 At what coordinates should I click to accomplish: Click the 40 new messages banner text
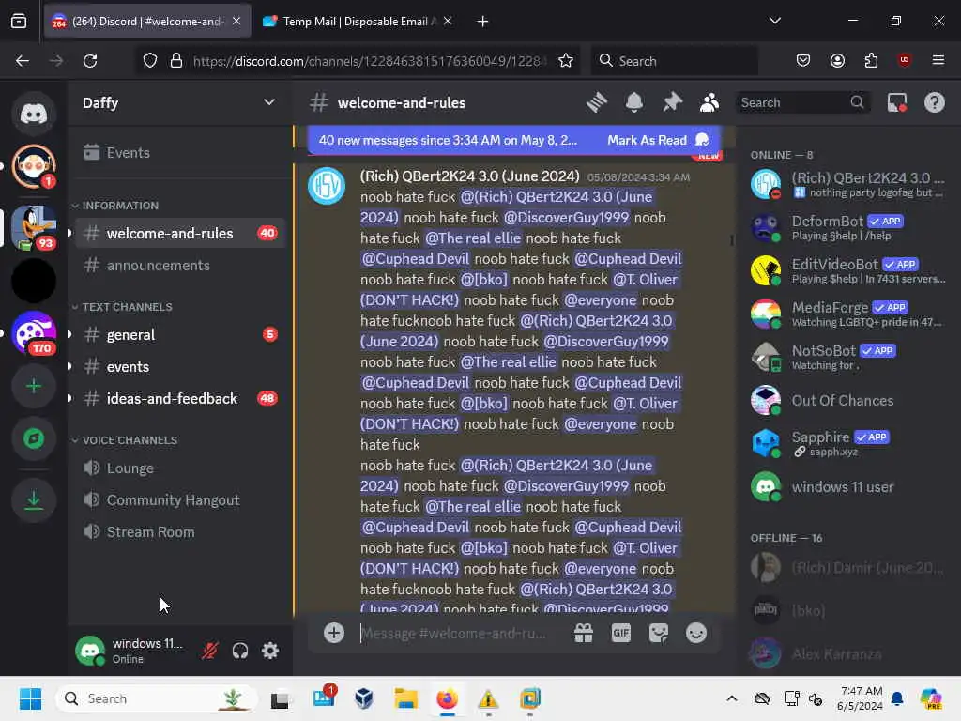[448, 141]
